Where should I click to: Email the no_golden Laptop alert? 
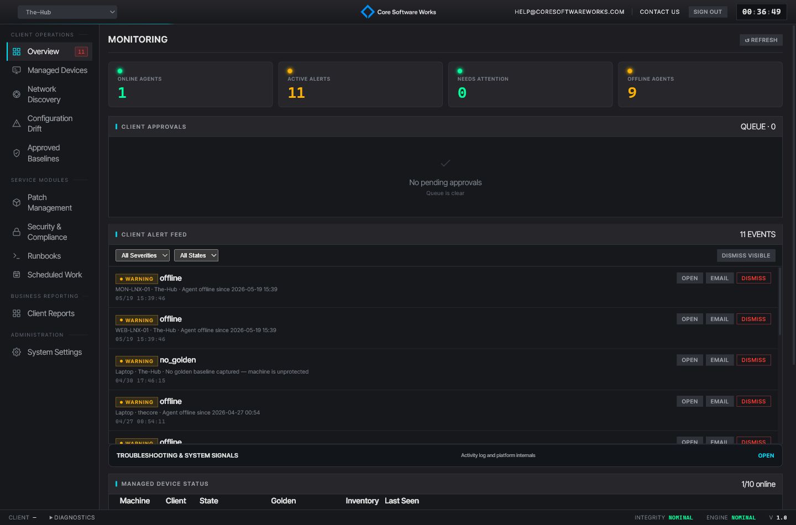coord(719,360)
